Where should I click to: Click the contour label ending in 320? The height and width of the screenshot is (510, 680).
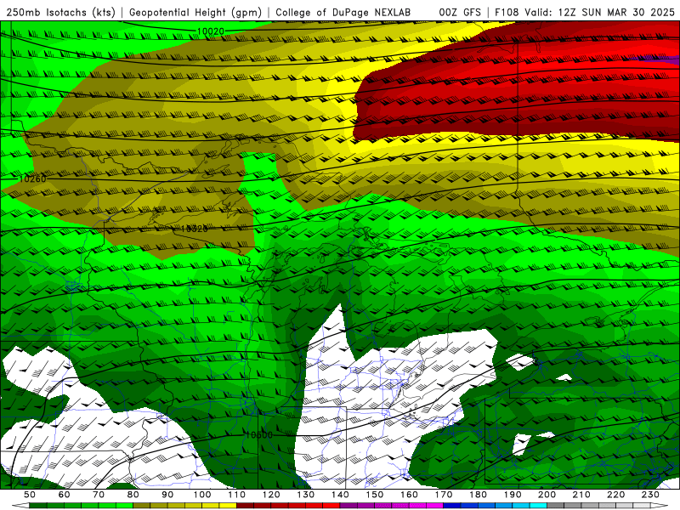tap(195, 229)
